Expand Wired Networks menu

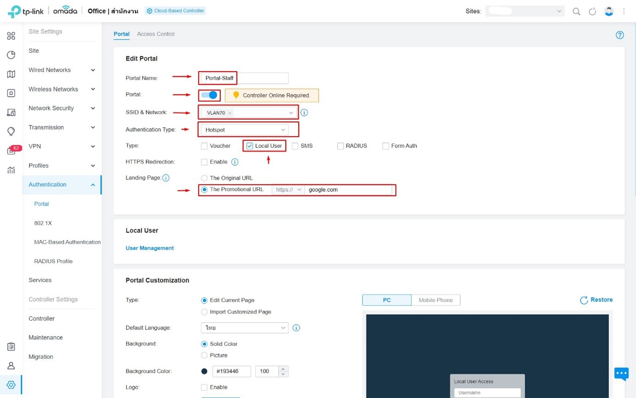point(62,70)
